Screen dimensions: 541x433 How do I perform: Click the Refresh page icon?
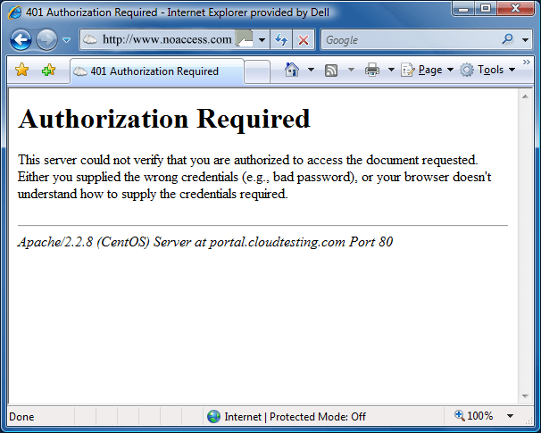(x=281, y=40)
